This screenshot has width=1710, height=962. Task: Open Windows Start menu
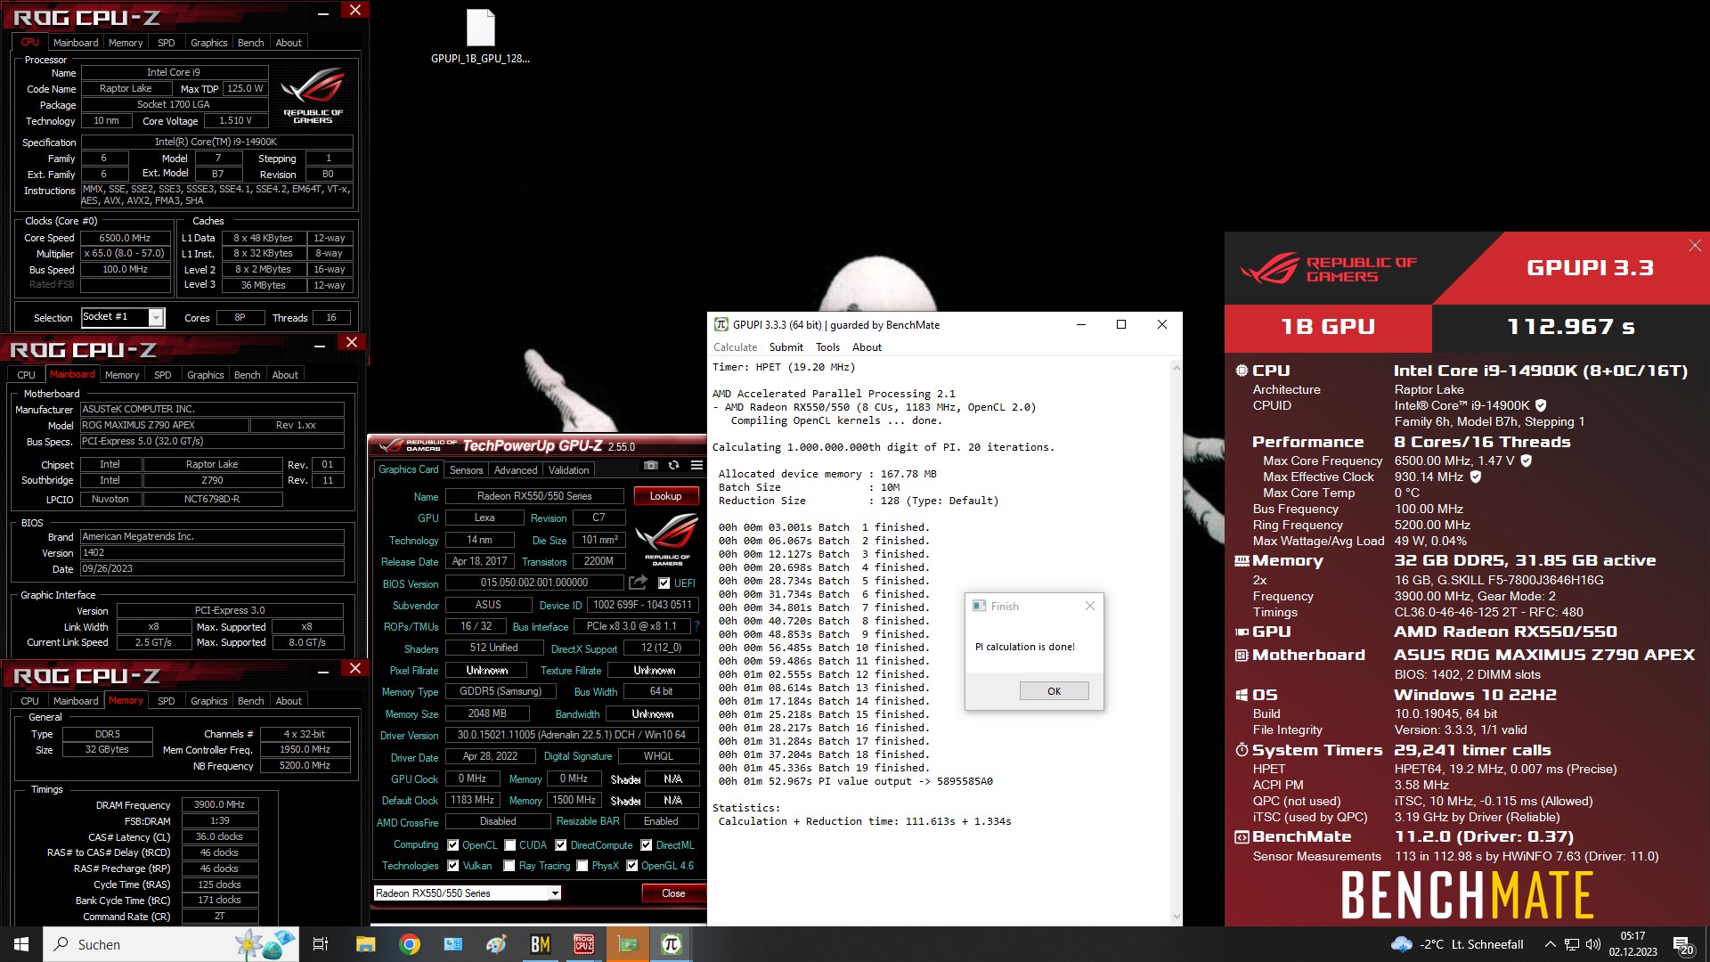click(21, 944)
